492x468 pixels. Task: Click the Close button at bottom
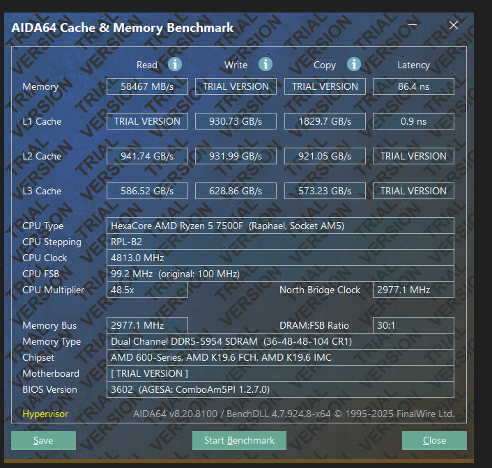click(x=434, y=440)
